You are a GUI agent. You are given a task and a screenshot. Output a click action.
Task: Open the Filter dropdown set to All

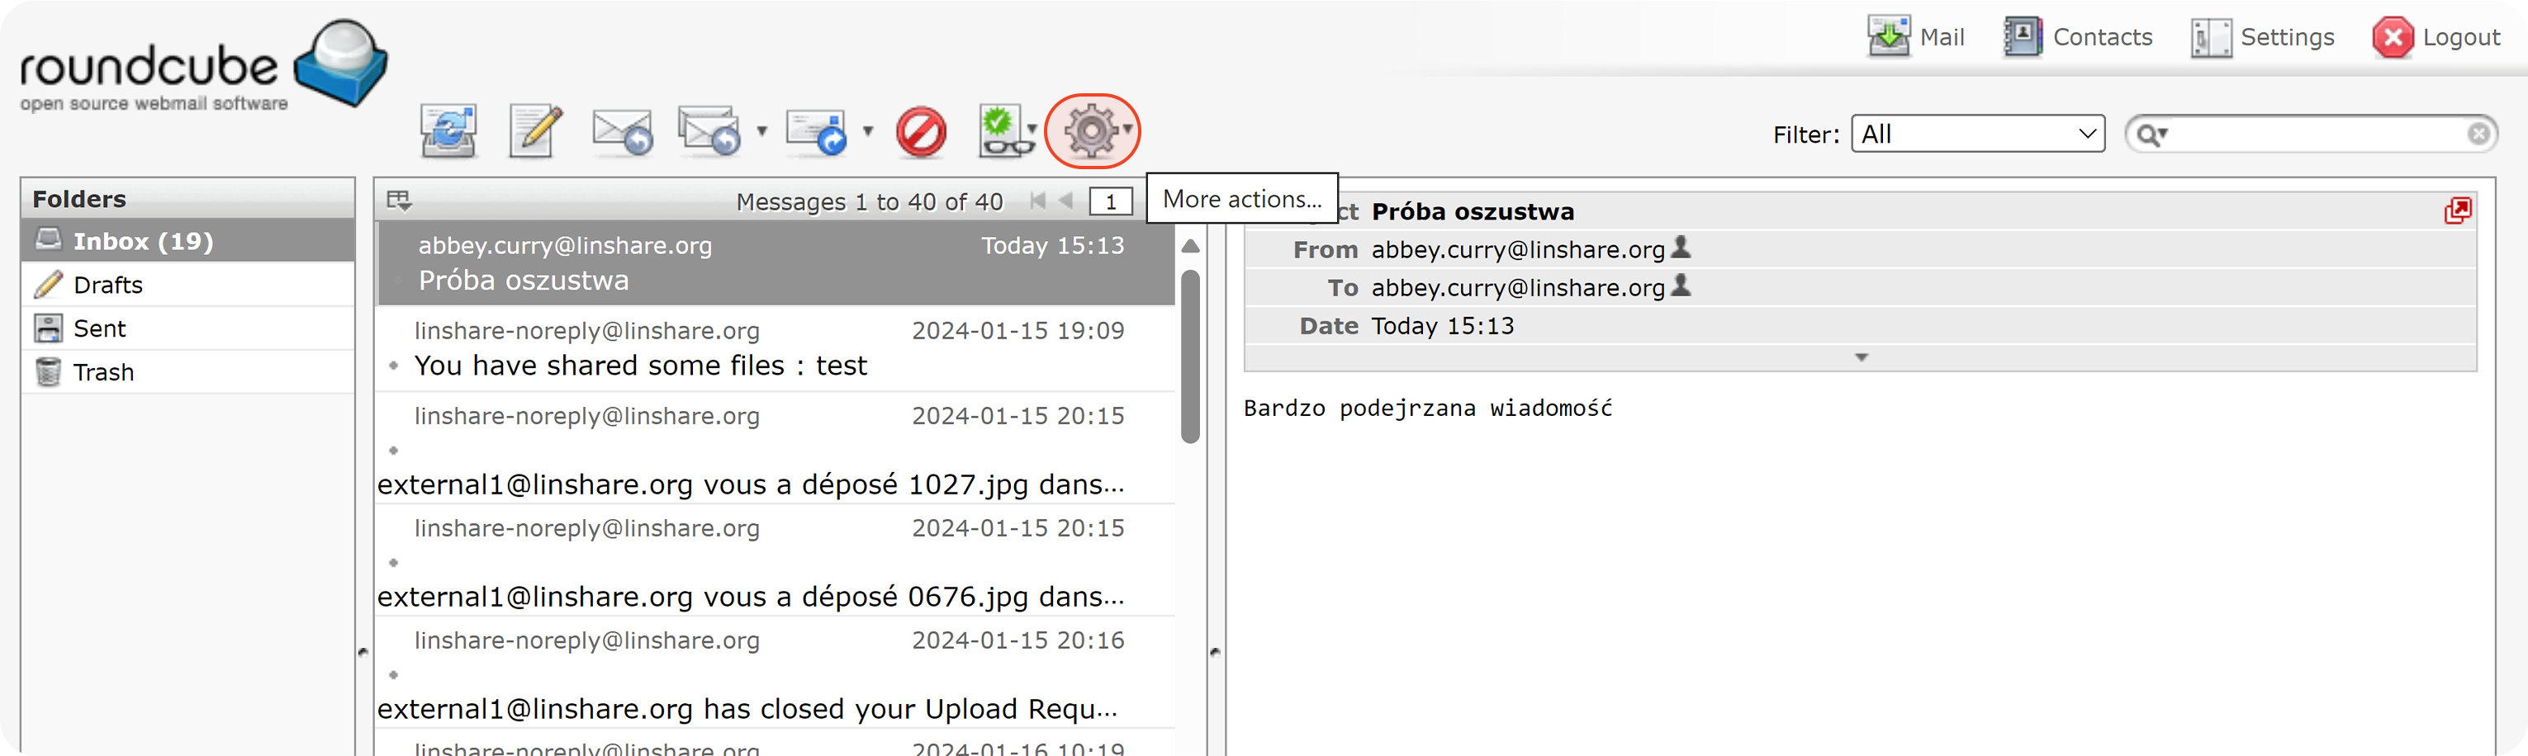click(x=1977, y=134)
